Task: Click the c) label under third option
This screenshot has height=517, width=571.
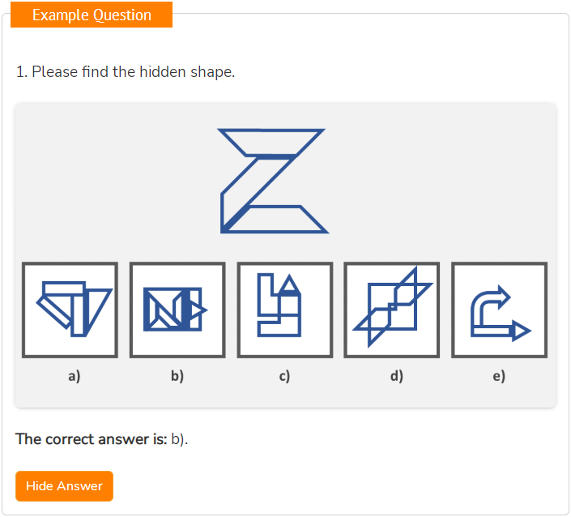Action: pos(284,376)
